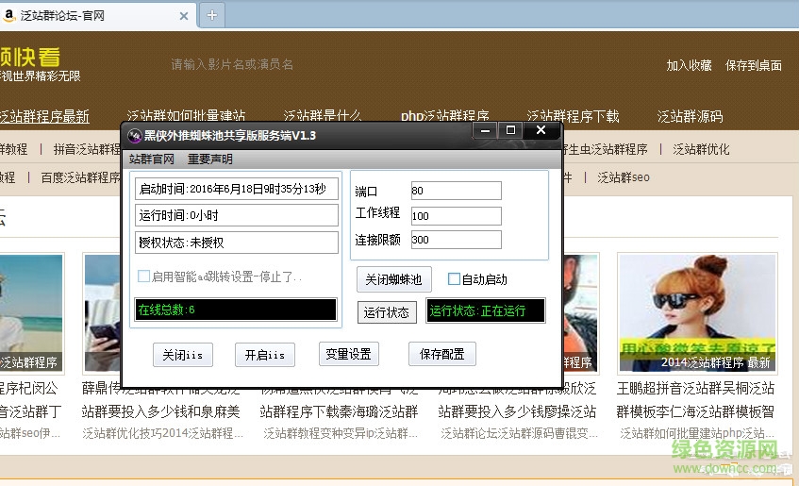
Task: Enable the 自动启动 checkbox
Action: pos(454,279)
